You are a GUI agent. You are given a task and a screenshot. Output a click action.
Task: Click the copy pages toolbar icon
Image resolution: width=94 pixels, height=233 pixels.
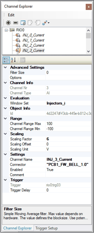[x=37, y=23]
